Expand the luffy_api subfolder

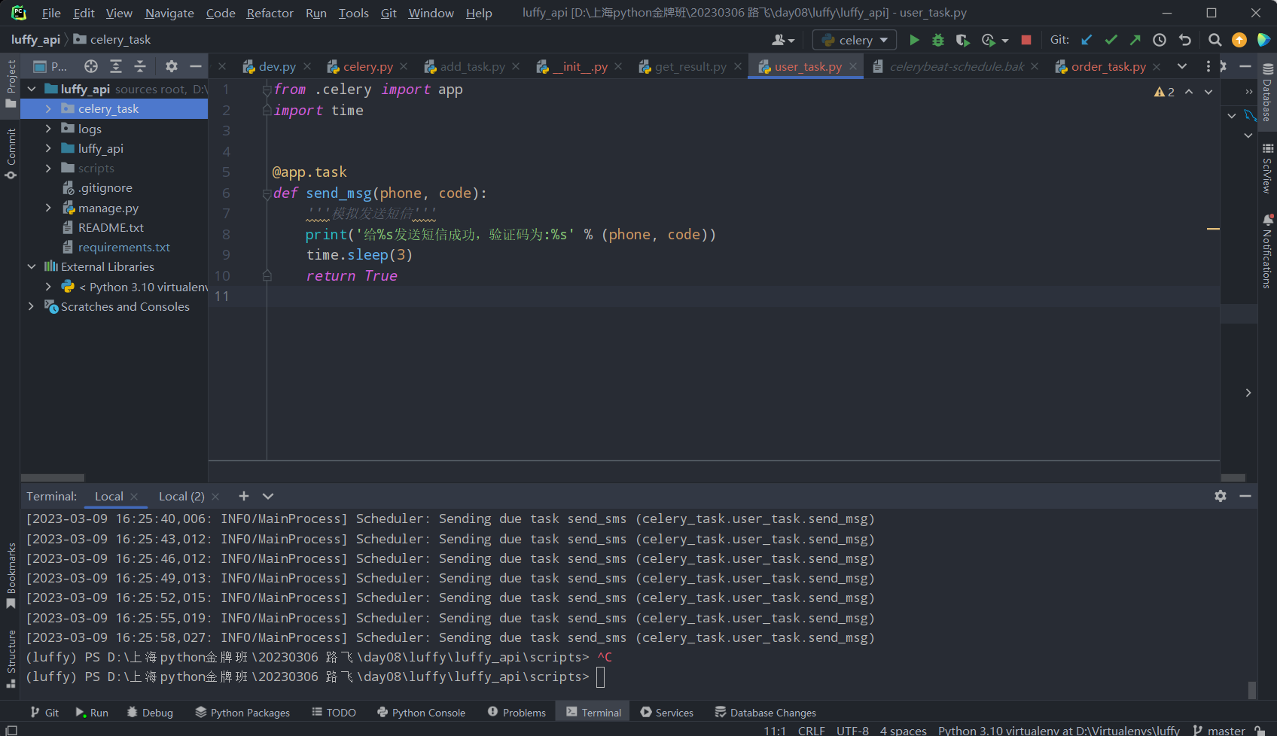48,148
